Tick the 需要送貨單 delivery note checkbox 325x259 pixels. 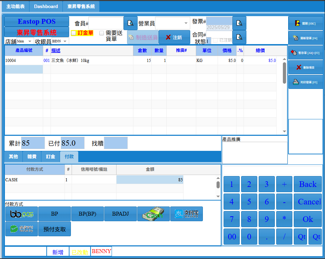[x=101, y=33]
